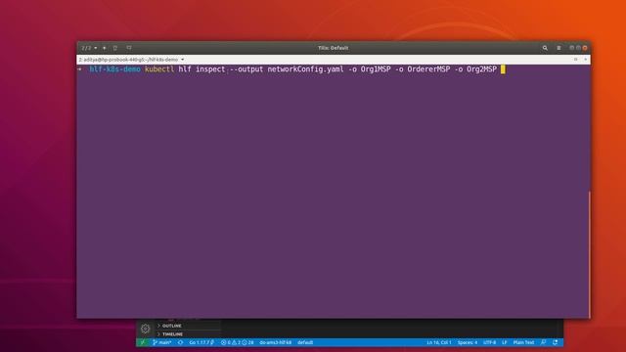626x352 pixels.
Task: Click the Go 1.17.7 version status item
Action: click(201, 342)
